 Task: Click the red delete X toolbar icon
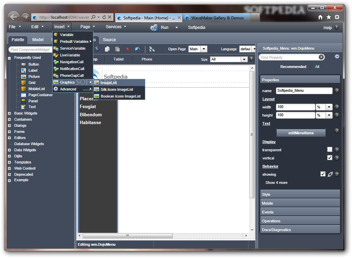tap(128, 49)
